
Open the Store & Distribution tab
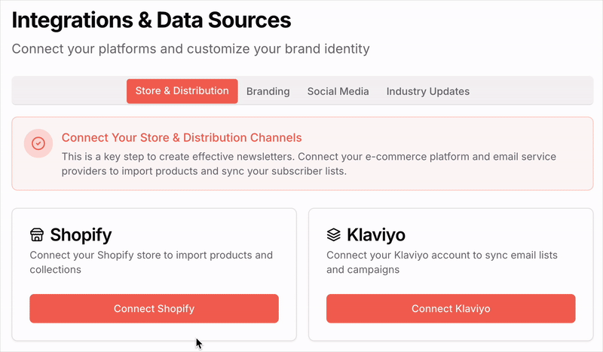tap(182, 91)
